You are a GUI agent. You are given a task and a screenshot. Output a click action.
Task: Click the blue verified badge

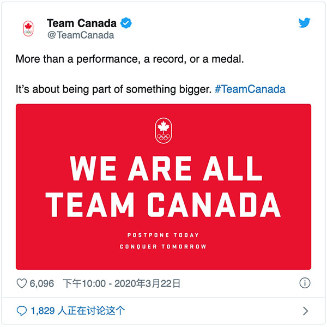[x=126, y=23]
